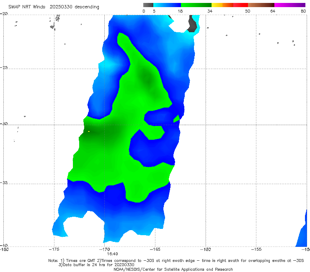Click the -170 longitude axis label
This screenshot has width=310, height=272.
(x=105, y=249)
